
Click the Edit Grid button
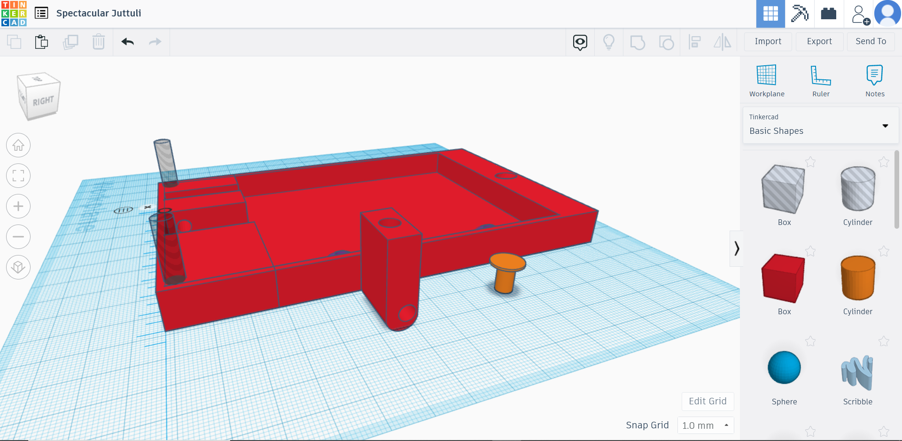[708, 402]
